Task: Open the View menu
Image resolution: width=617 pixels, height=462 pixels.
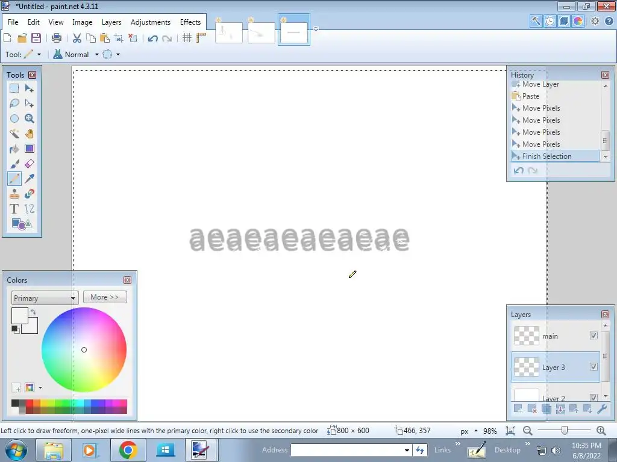Action: click(x=56, y=22)
